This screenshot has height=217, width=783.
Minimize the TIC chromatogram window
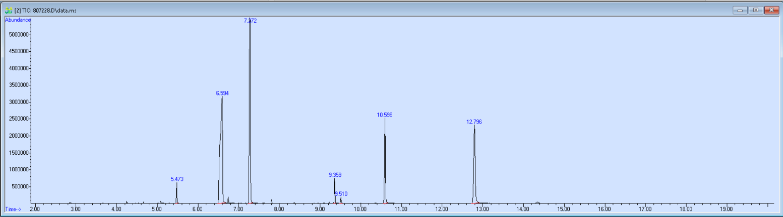pos(741,10)
